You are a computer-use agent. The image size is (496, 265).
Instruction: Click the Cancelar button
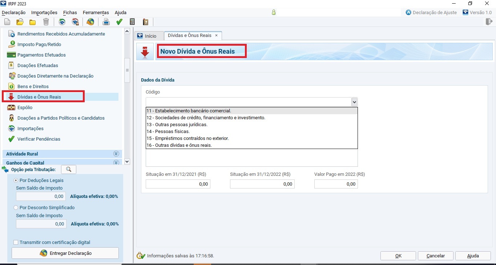click(x=435, y=256)
